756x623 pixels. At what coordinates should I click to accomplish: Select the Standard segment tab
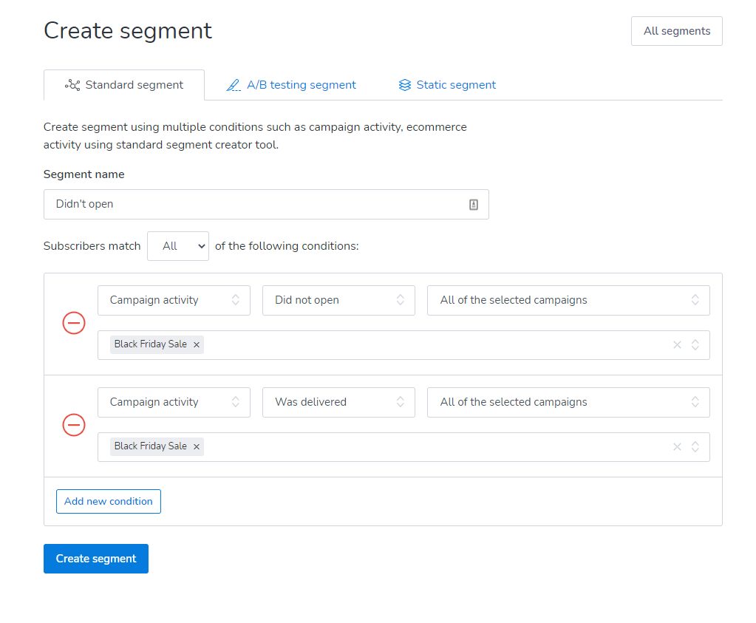124,85
